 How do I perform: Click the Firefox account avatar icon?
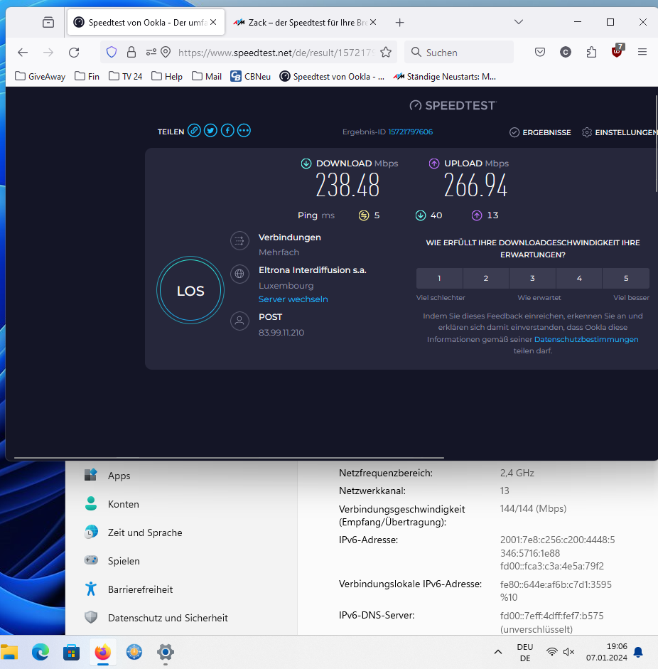pos(566,52)
